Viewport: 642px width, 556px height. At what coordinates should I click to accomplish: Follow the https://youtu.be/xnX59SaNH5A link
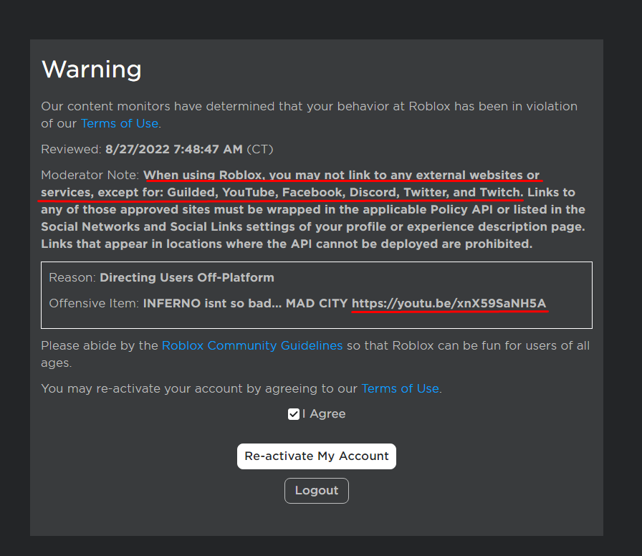(450, 303)
